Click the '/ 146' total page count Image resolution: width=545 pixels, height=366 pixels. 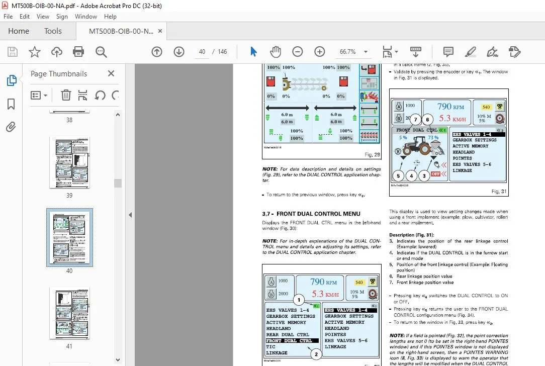pos(220,52)
